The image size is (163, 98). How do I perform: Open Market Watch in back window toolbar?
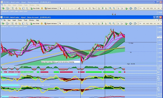tap(13, 8)
